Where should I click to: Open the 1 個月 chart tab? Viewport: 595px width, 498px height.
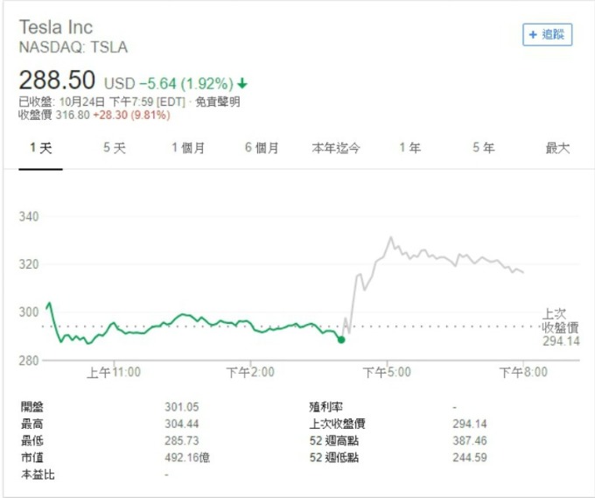point(188,149)
